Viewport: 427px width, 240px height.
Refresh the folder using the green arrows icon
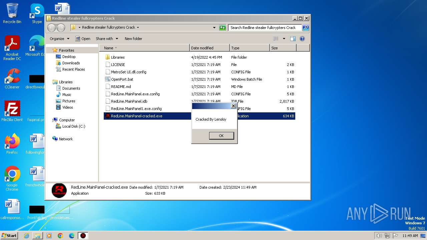tap(223, 28)
